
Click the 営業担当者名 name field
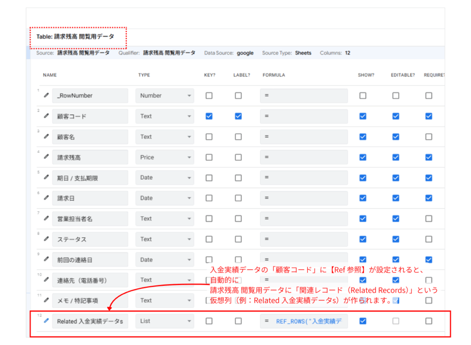click(90, 219)
